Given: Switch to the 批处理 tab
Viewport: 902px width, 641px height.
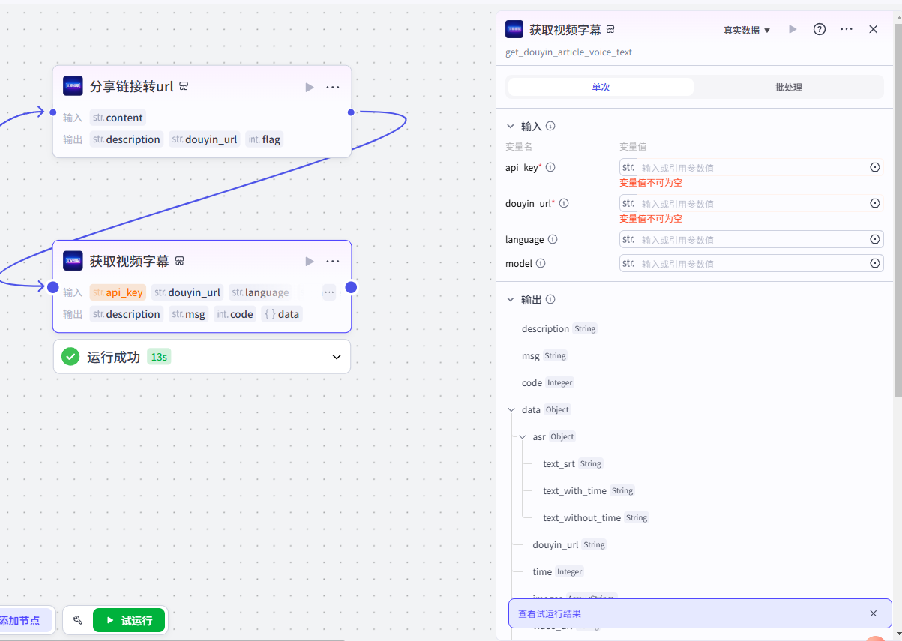Looking at the screenshot, I should 788,87.
